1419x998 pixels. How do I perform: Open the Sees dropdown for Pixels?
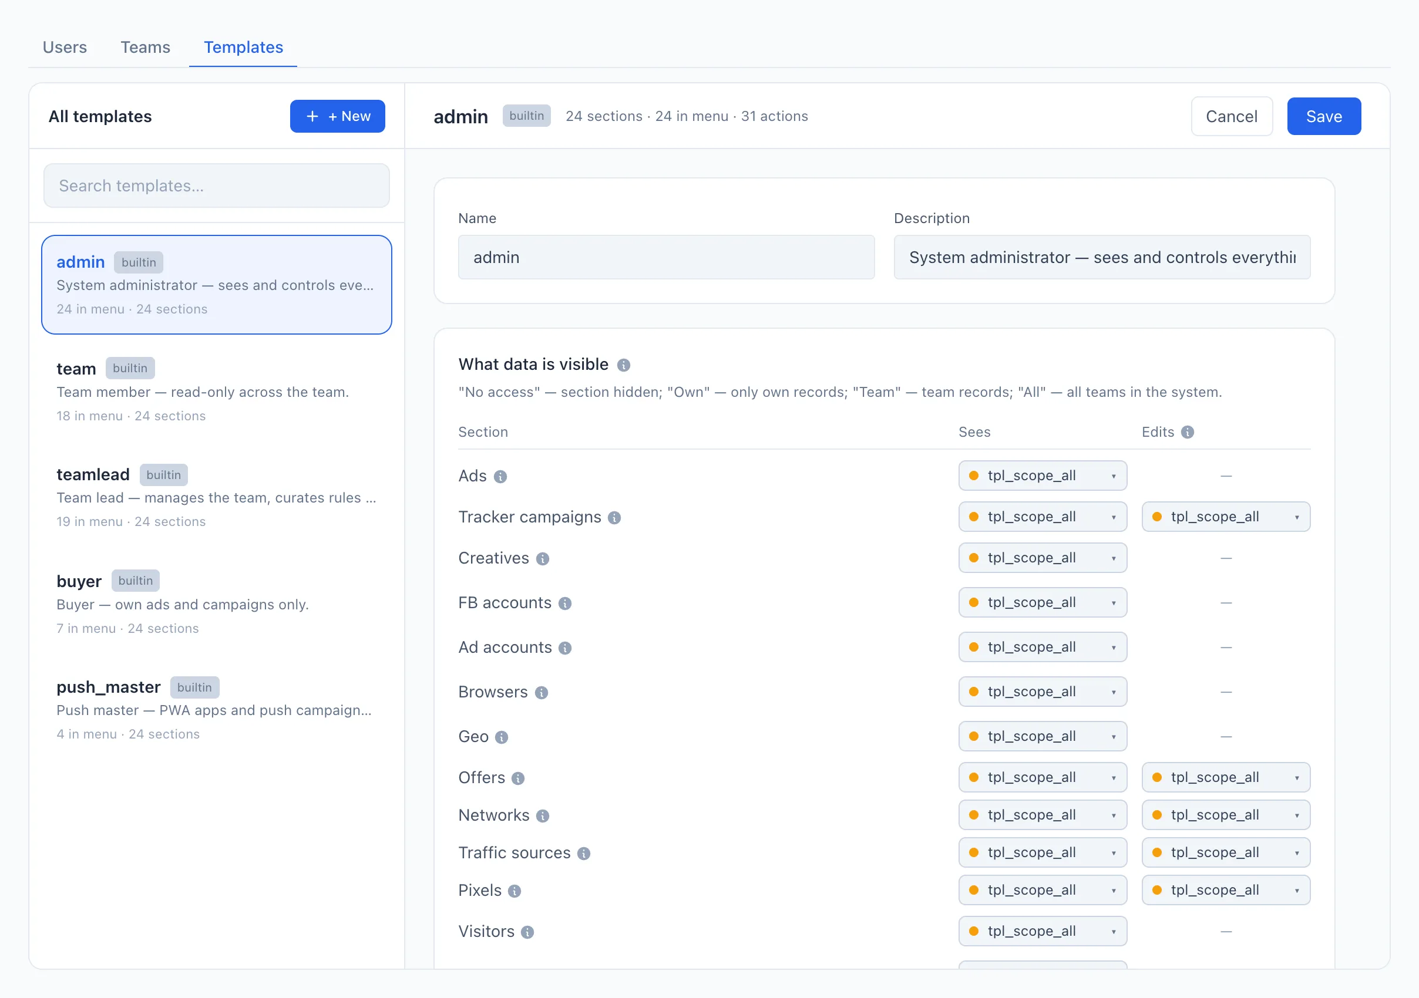tap(1043, 890)
